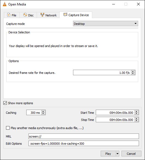Switch to the Network tab
The image size is (145, 160).
tap(48, 15)
